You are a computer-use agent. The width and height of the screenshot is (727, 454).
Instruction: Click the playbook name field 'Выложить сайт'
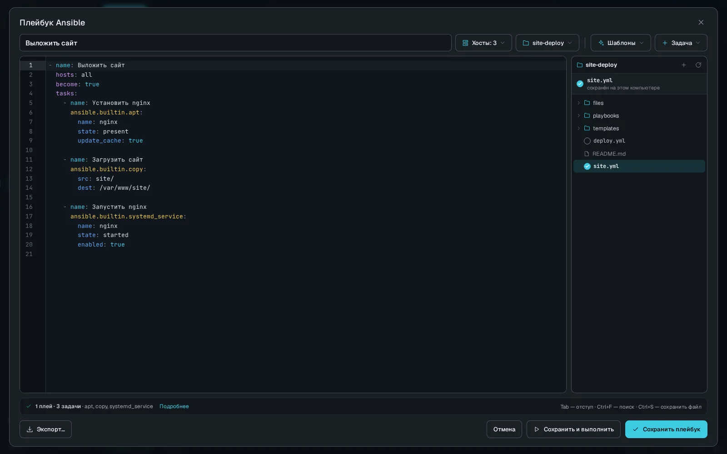235,43
